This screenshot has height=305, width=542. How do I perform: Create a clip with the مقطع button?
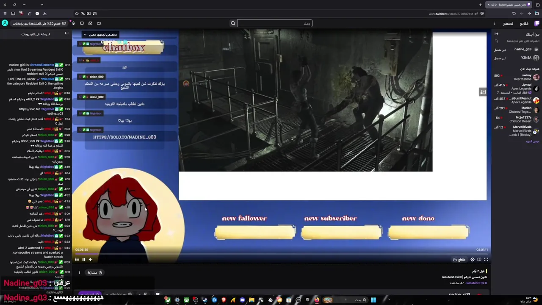pos(459,260)
